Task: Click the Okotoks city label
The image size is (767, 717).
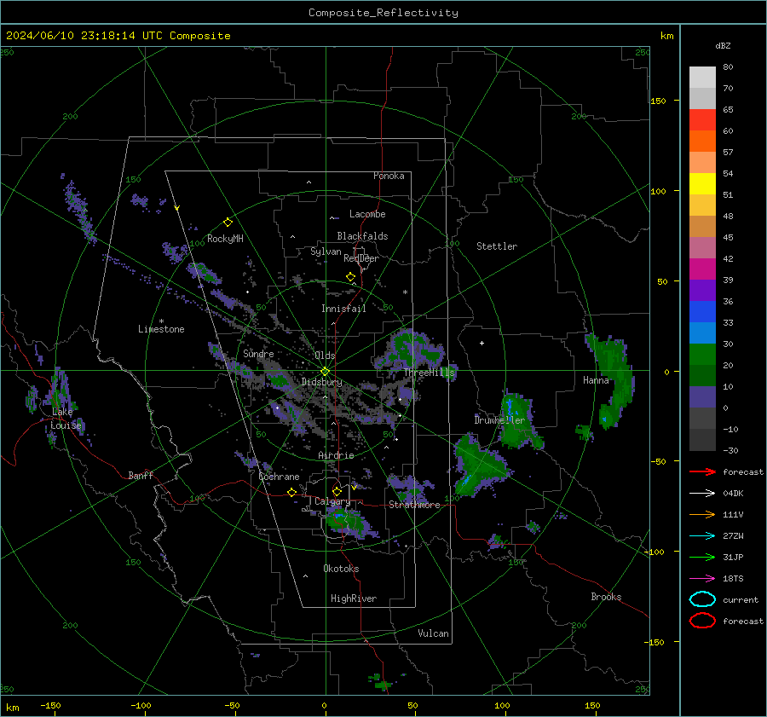Action: pos(341,569)
